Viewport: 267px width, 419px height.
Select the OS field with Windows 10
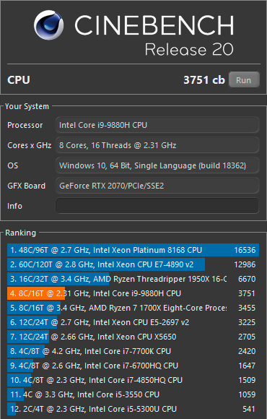click(x=157, y=165)
